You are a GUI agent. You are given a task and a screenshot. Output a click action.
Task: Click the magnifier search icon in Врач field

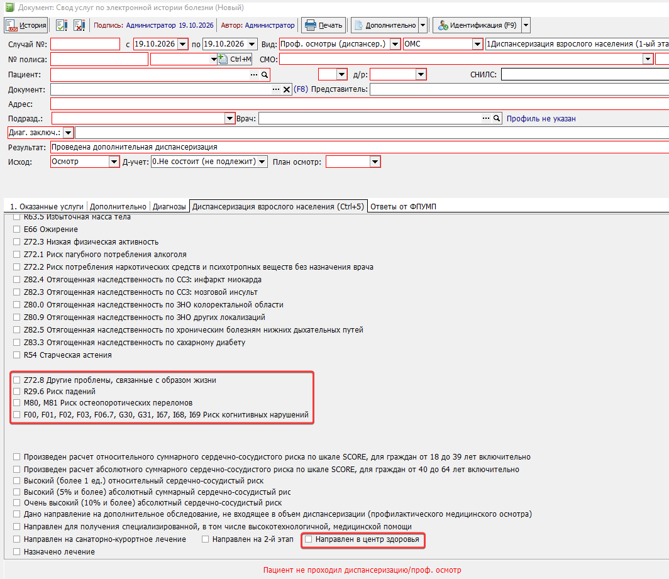(x=497, y=118)
